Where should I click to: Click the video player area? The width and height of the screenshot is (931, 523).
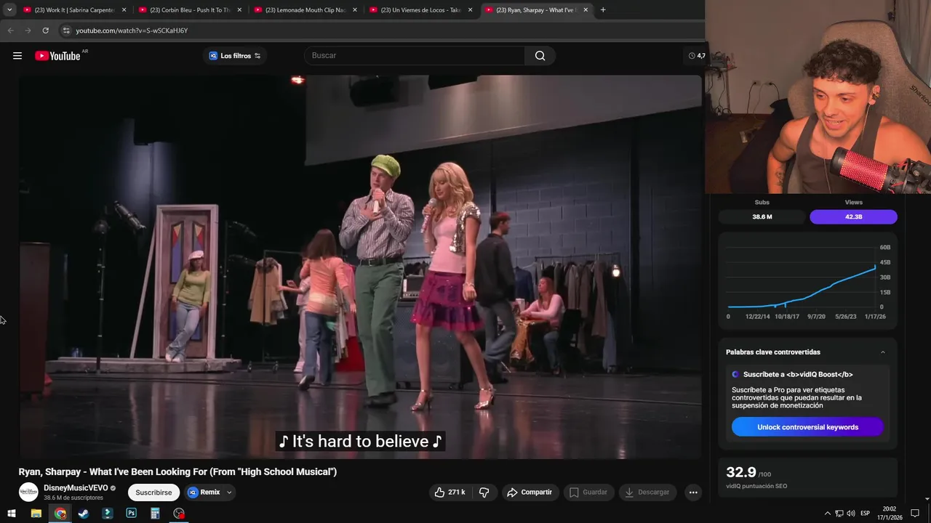tap(360, 267)
